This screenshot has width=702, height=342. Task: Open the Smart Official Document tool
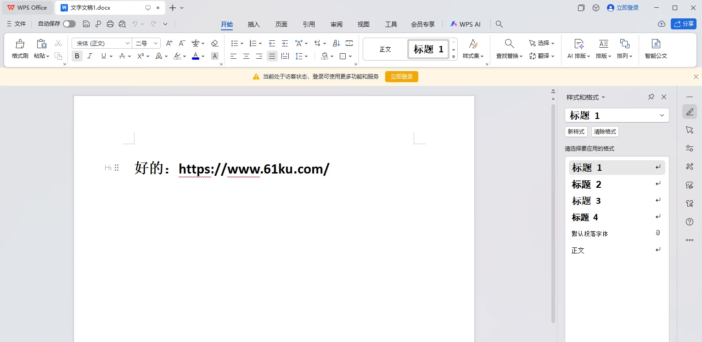pyautogui.click(x=656, y=49)
